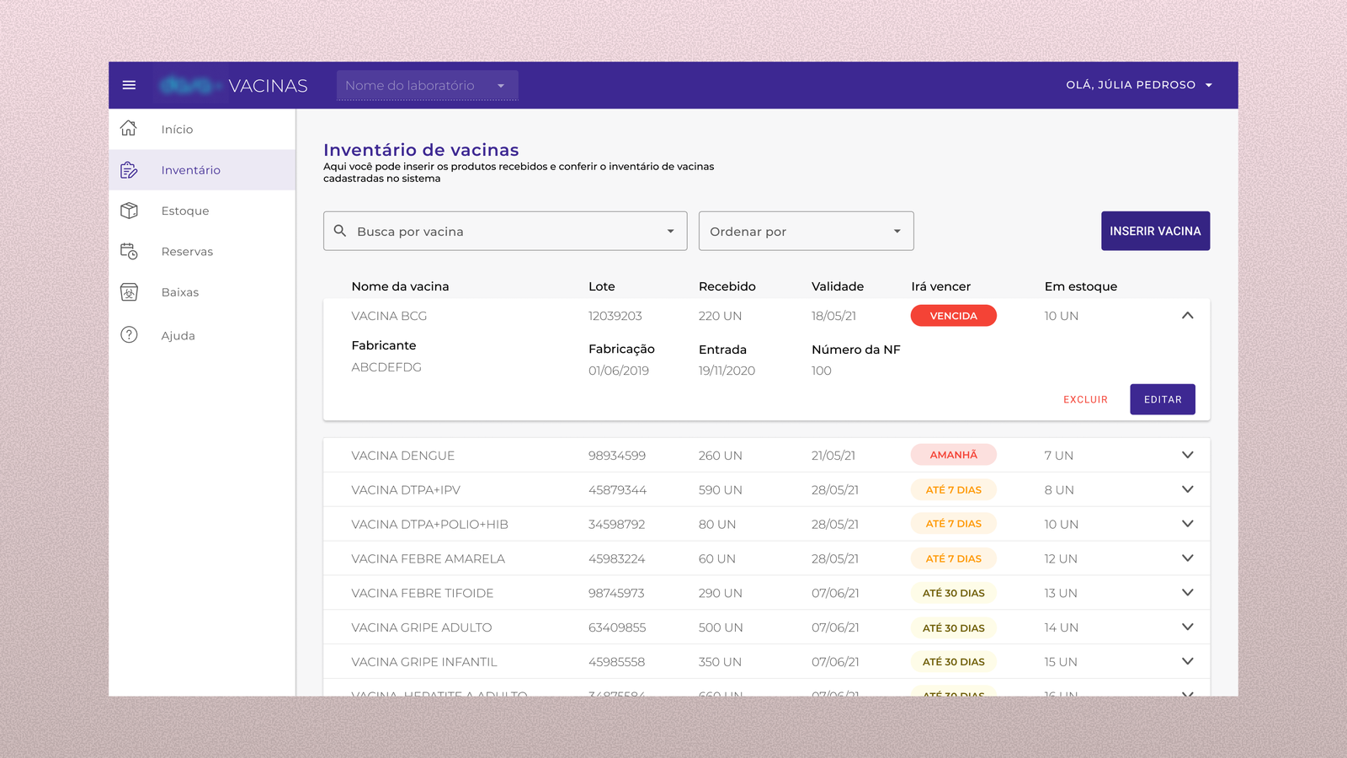Switch to the Reservas section
The image size is (1347, 758).
pyautogui.click(x=187, y=251)
